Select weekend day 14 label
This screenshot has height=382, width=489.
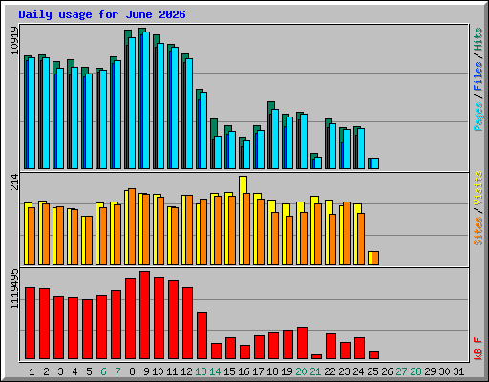pyautogui.click(x=215, y=371)
